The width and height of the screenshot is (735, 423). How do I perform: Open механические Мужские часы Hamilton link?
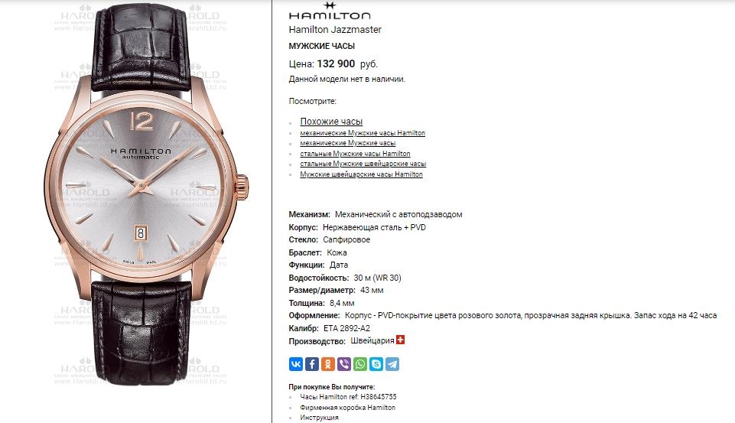click(x=363, y=133)
